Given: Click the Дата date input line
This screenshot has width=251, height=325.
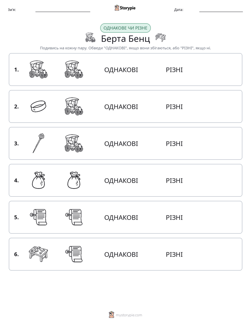Looking at the screenshot, I should coord(221,10).
